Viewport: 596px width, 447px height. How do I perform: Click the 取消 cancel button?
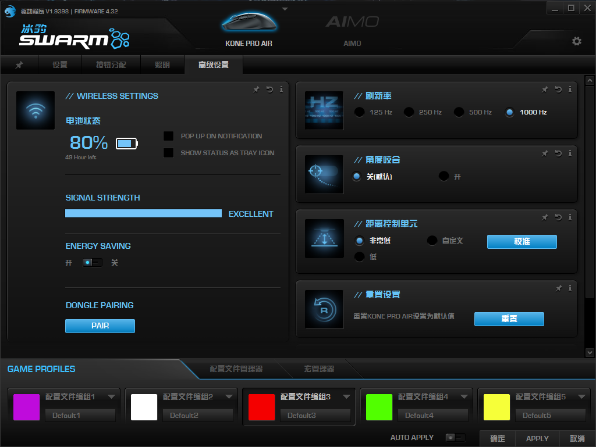click(x=577, y=439)
